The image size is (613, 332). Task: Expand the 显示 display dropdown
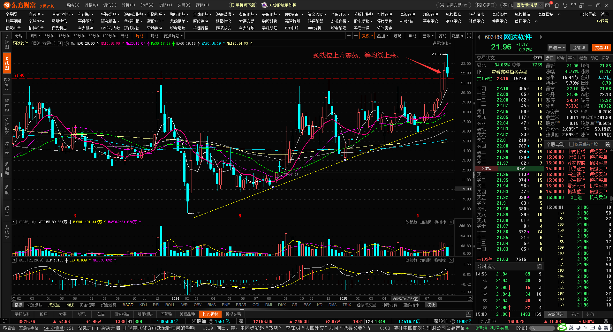pyautogui.click(x=428, y=36)
